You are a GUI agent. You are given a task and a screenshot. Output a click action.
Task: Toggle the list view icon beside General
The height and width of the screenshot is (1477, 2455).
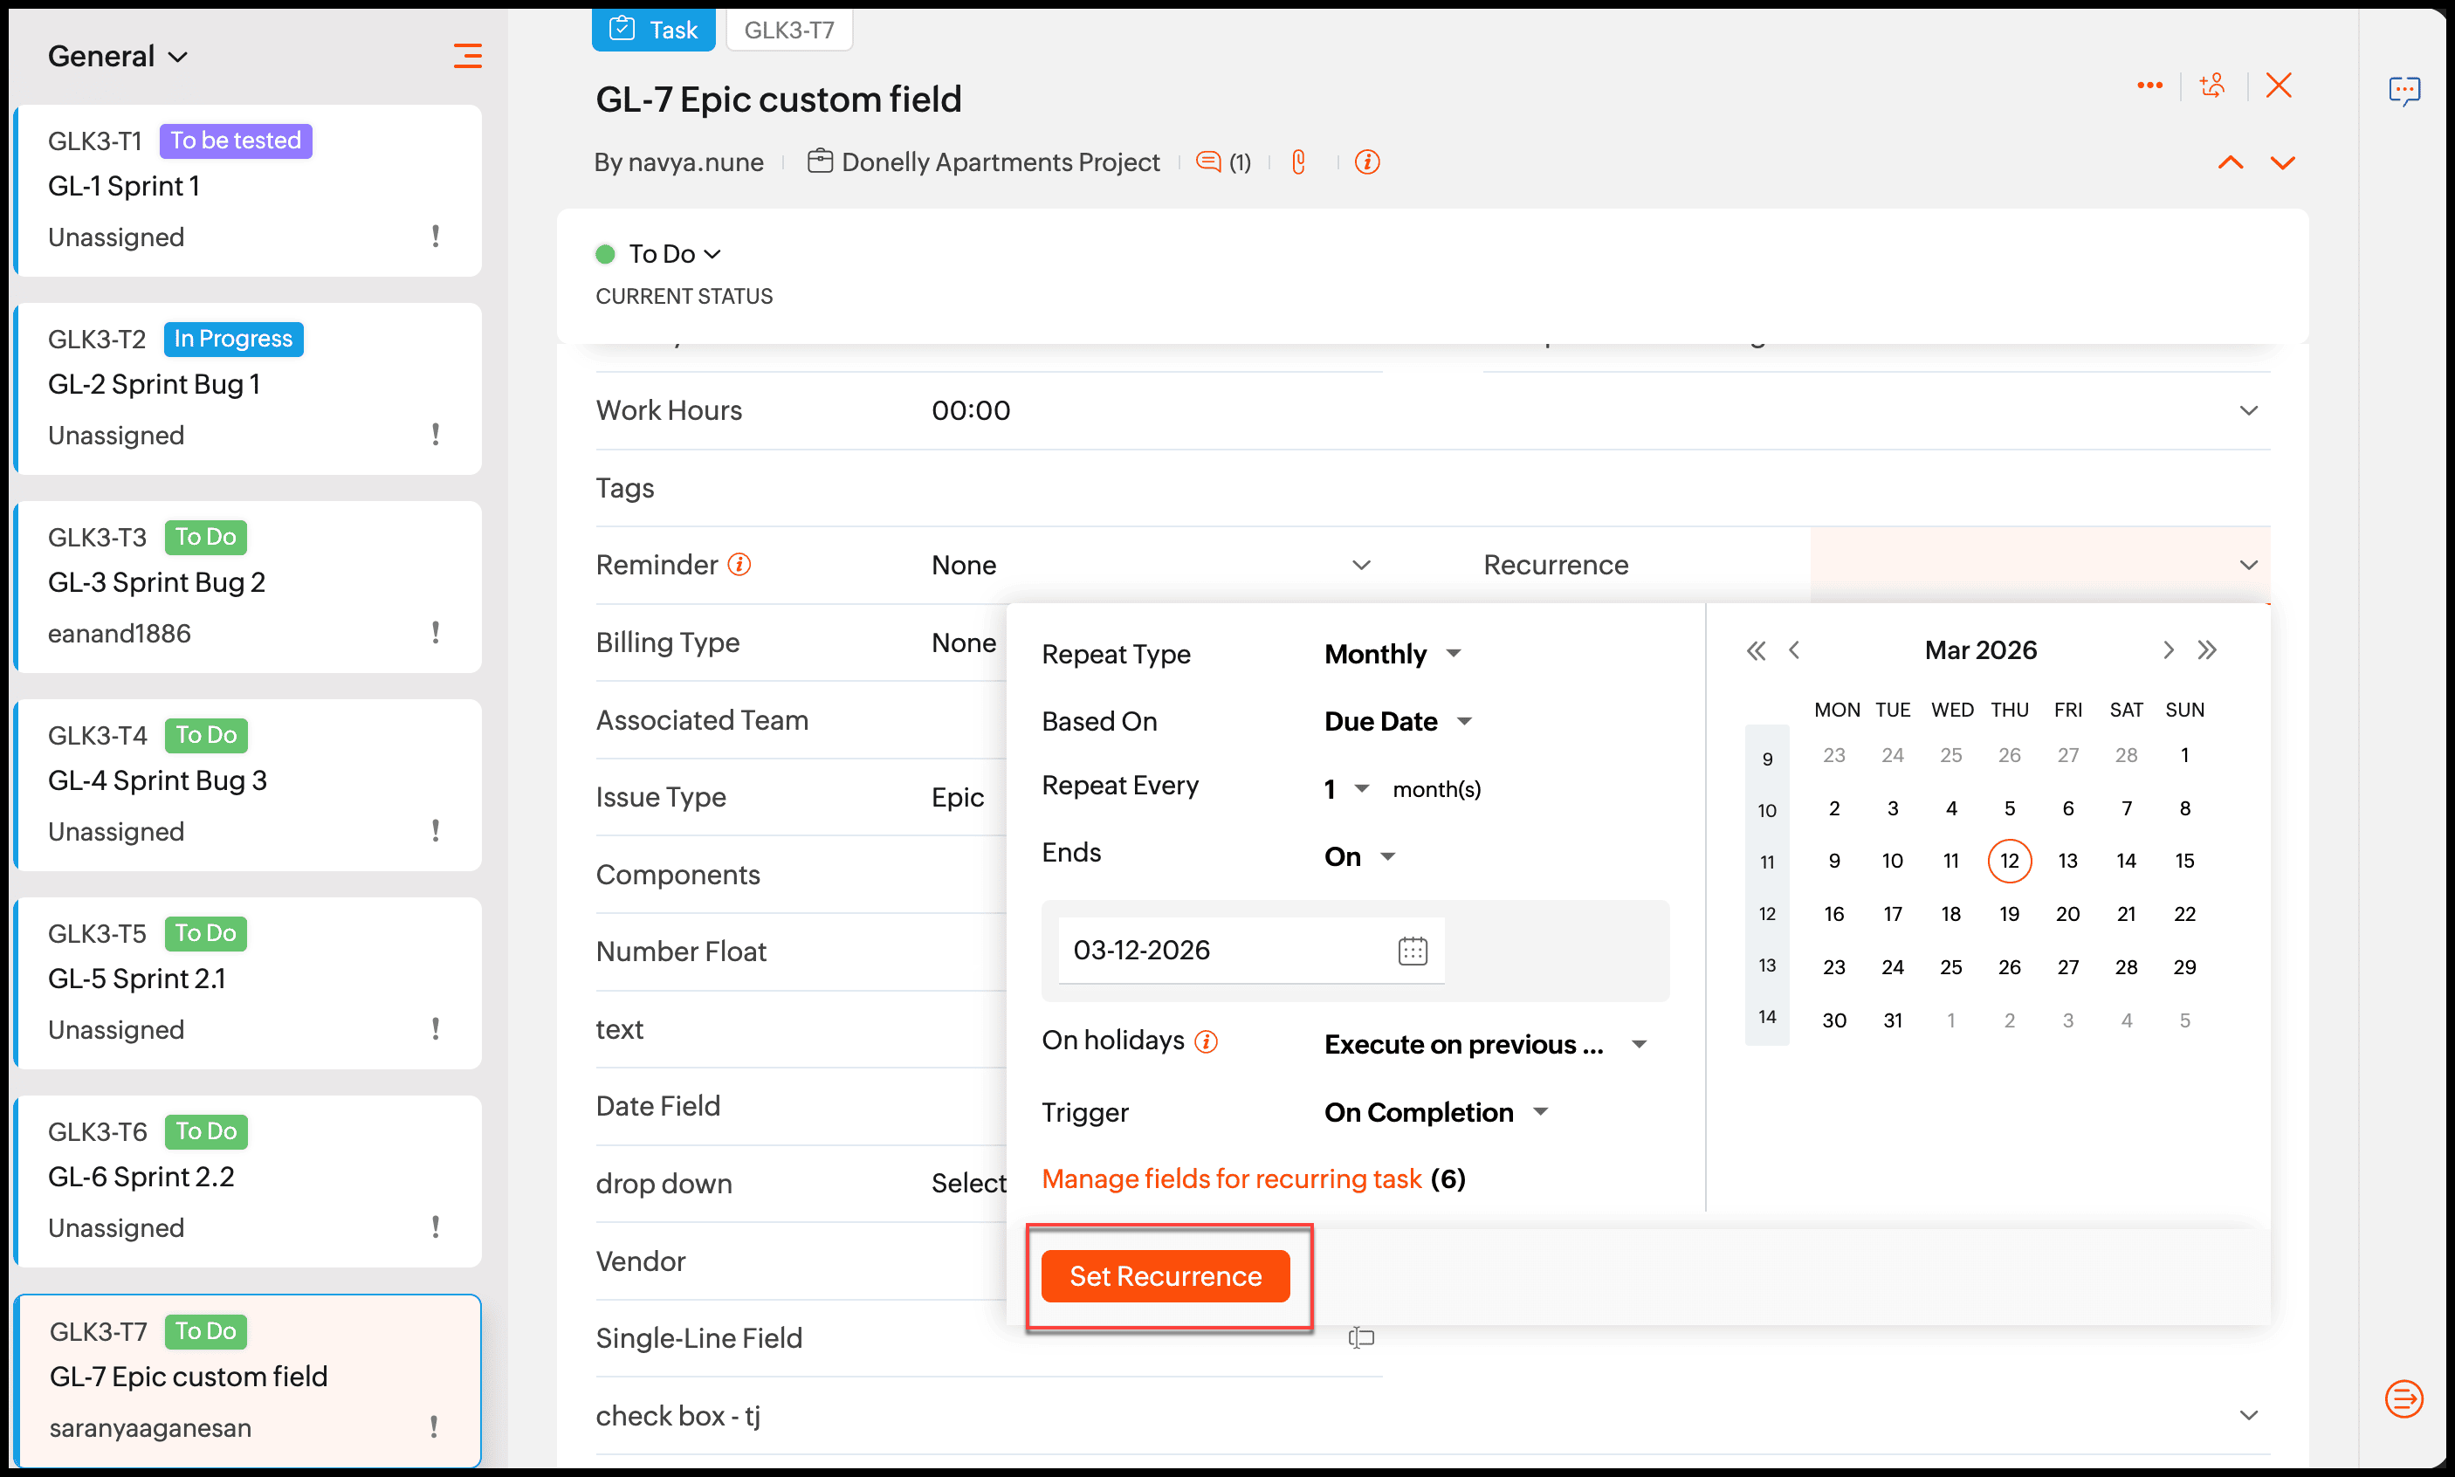click(x=467, y=56)
